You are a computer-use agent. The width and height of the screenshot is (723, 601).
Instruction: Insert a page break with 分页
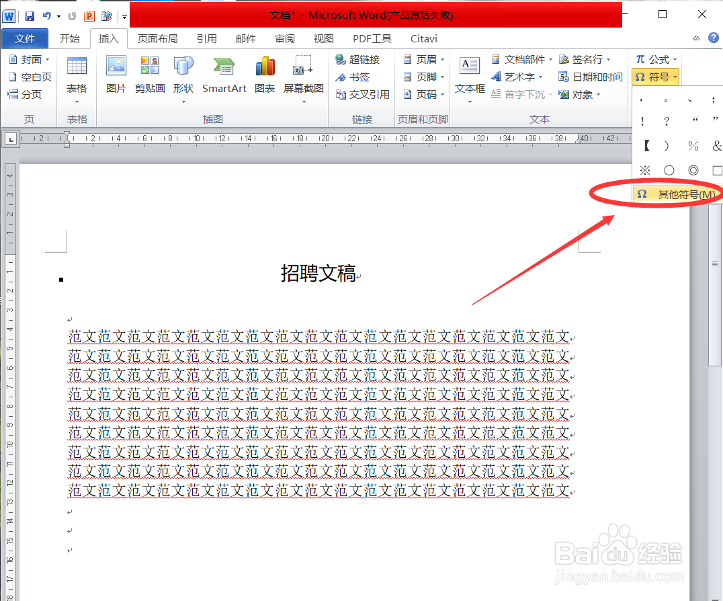tap(30, 94)
